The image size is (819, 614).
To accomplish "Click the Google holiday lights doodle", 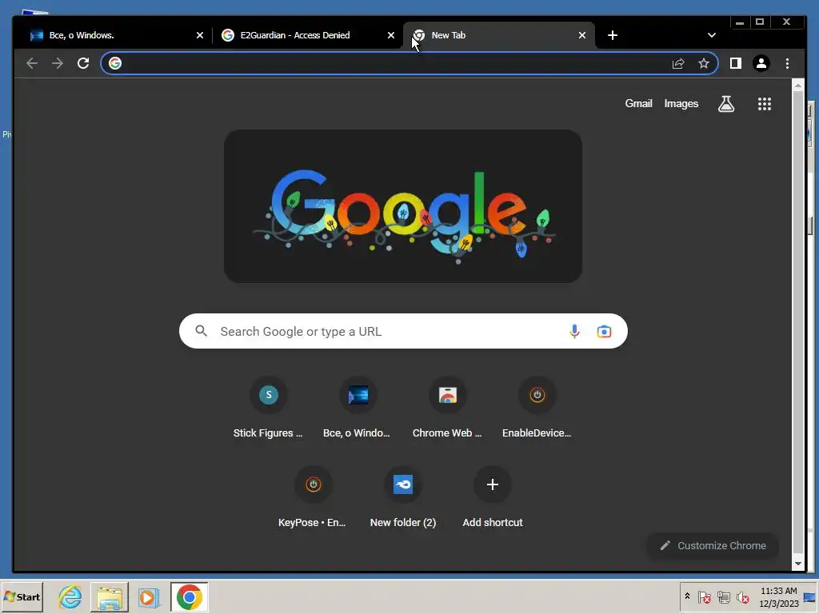I will [403, 206].
